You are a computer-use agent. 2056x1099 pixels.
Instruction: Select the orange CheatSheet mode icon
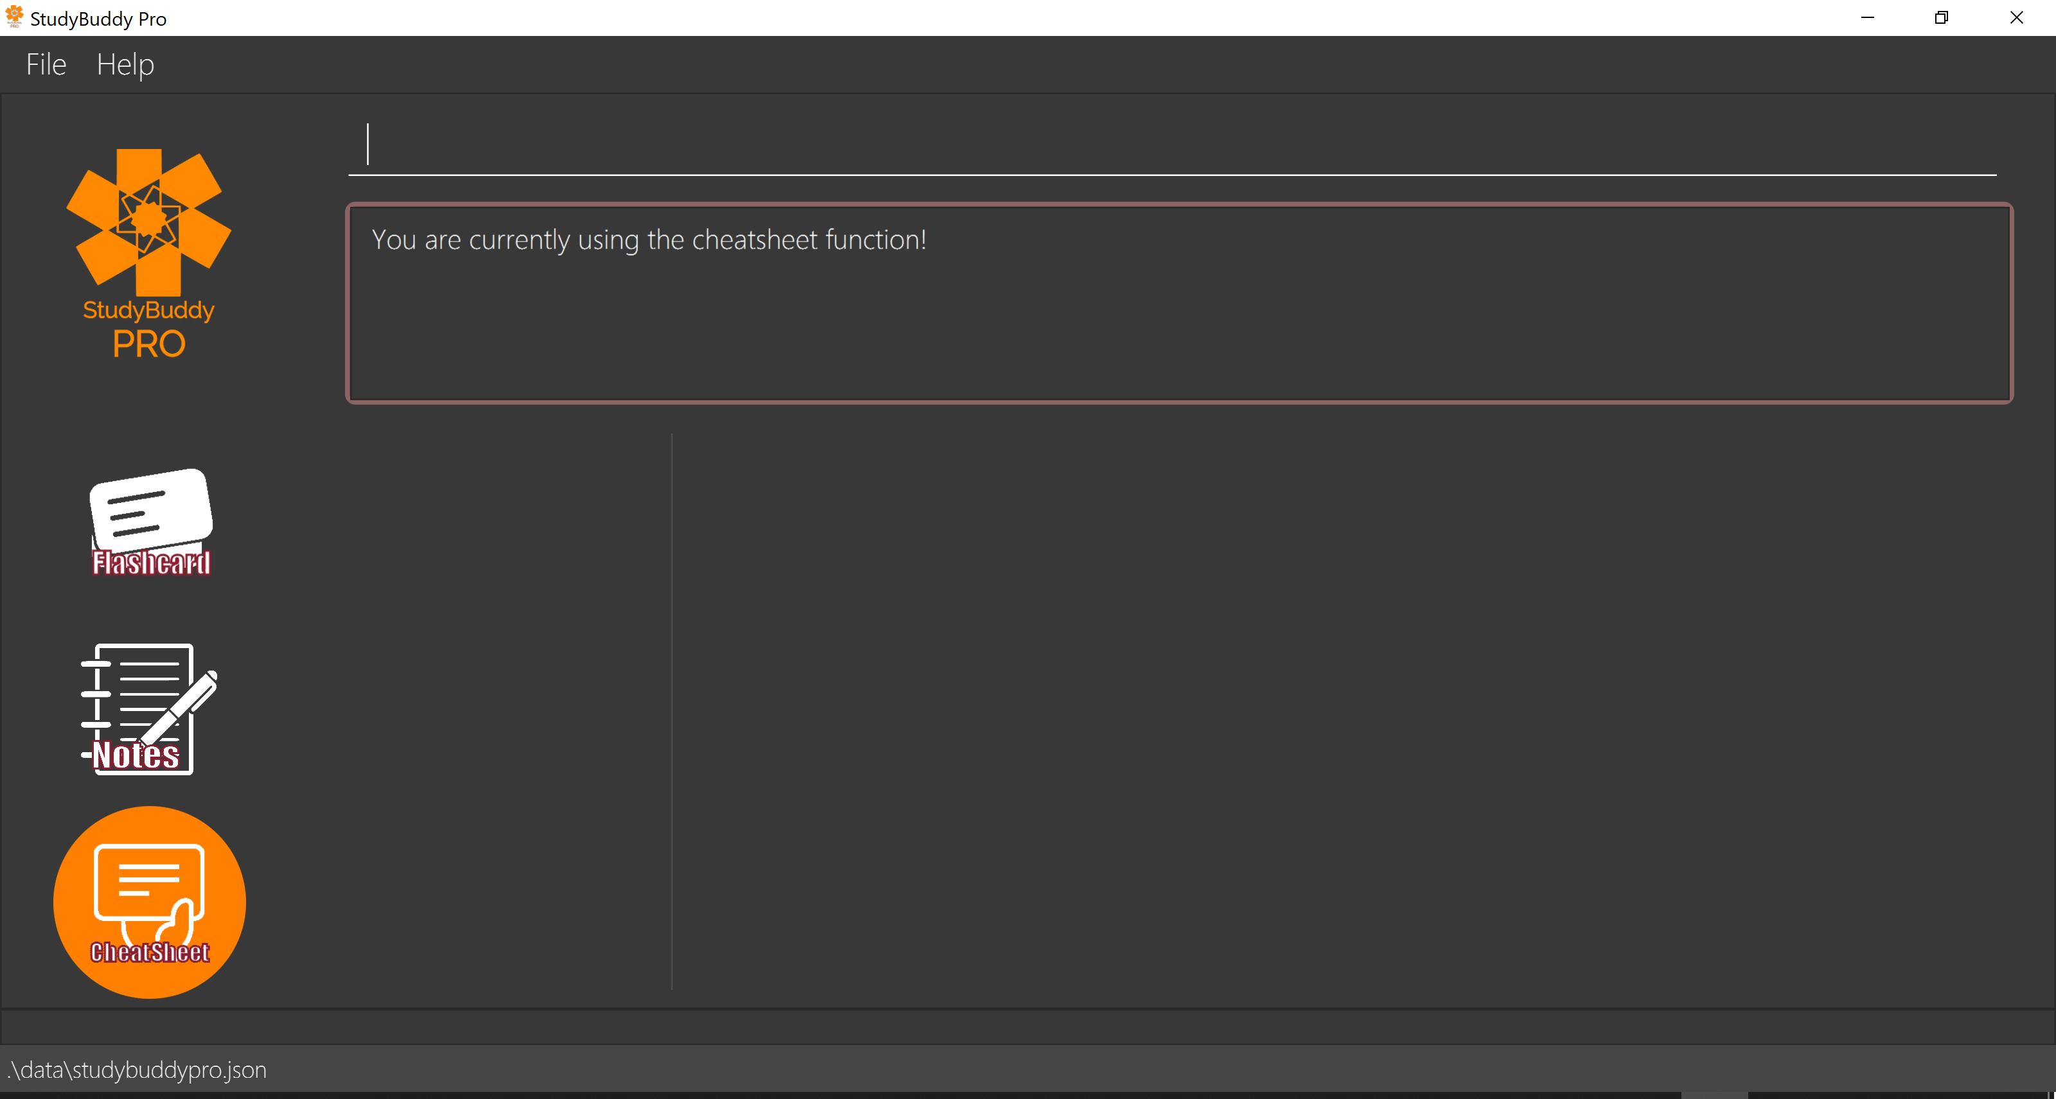[149, 902]
